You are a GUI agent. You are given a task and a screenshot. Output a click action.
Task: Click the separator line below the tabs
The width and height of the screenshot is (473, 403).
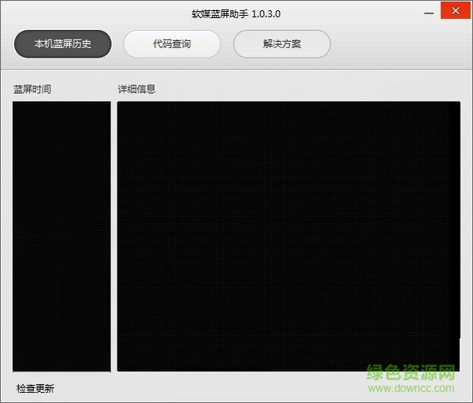pyautogui.click(x=236, y=70)
